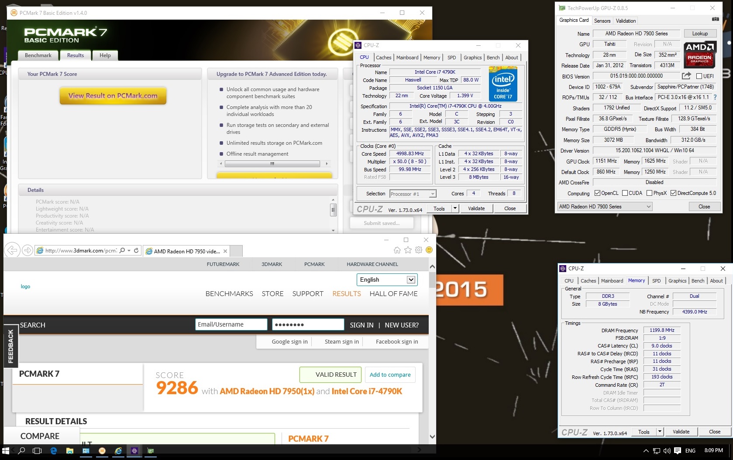Click the FEEDBACK side tab on the webpage
This screenshot has width=733, height=460.
coord(10,346)
